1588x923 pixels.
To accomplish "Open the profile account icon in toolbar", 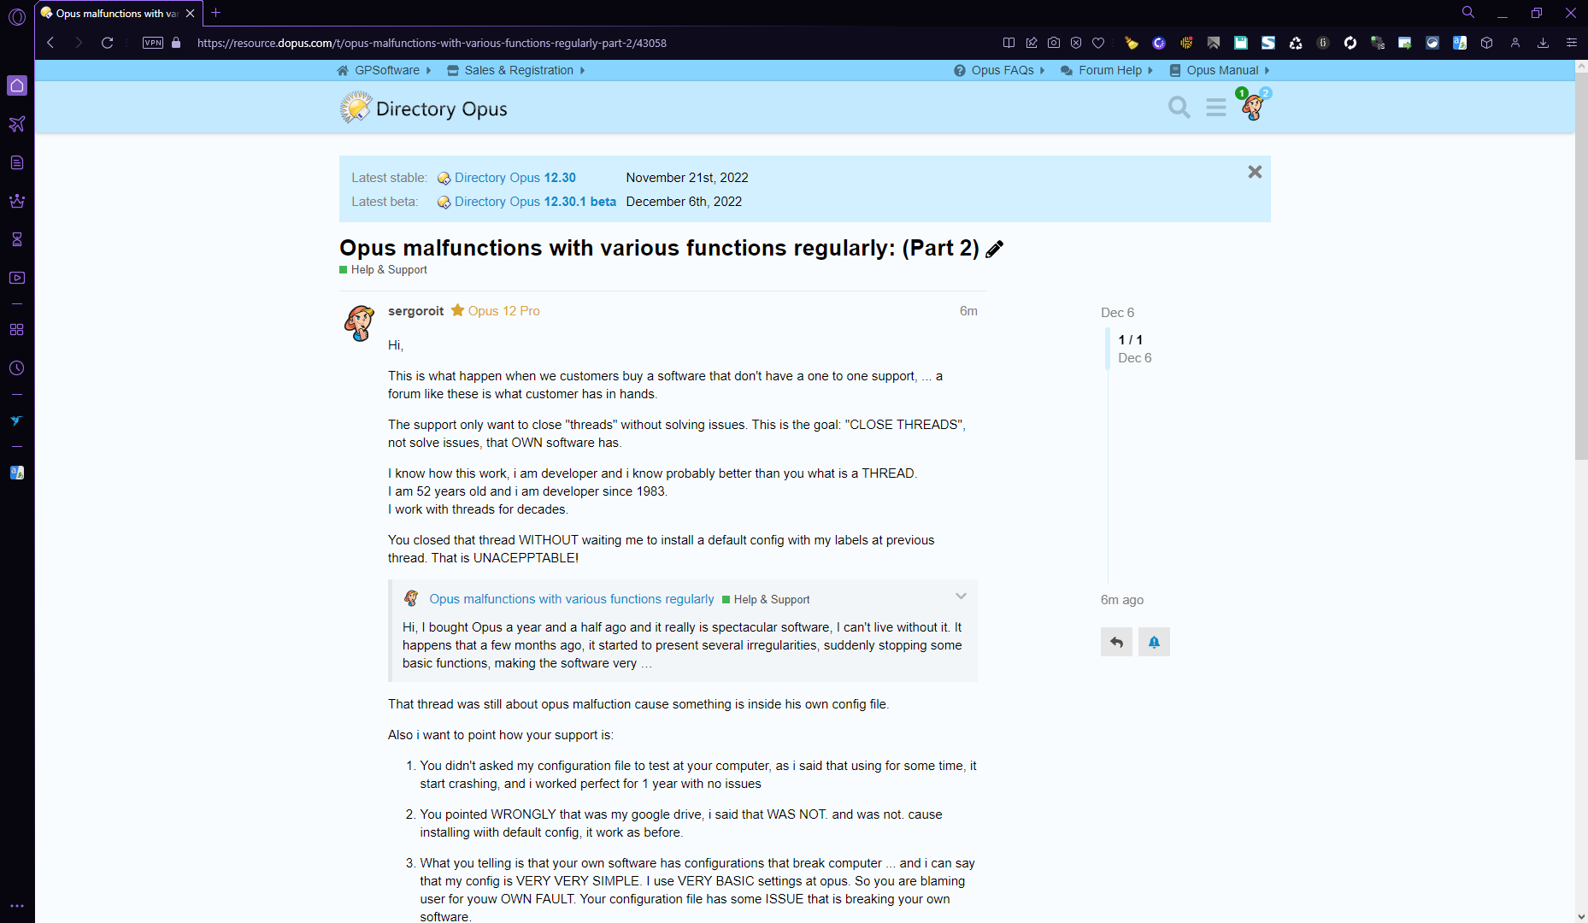I will click(1515, 43).
